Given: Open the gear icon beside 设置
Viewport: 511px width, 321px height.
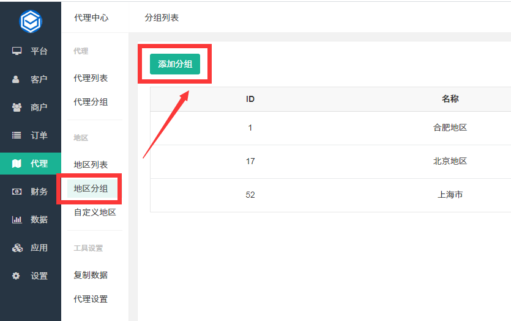Looking at the screenshot, I should click(x=16, y=276).
